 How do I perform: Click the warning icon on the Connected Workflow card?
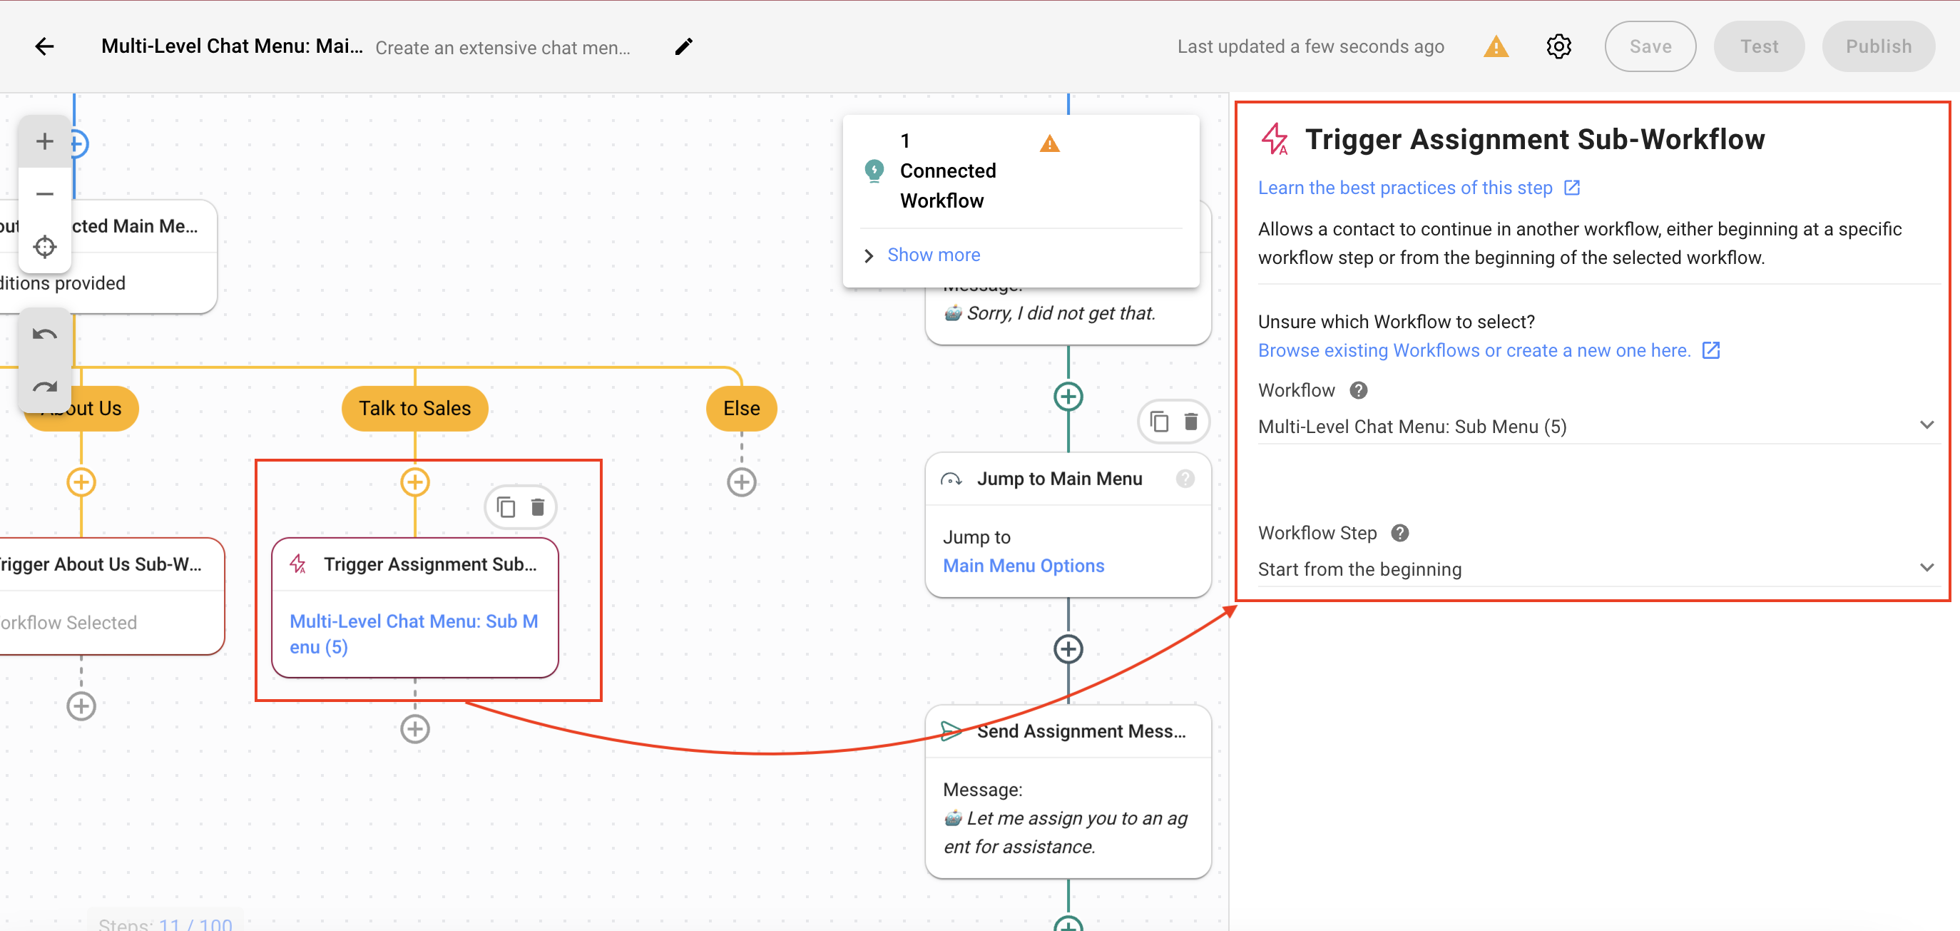click(x=1050, y=143)
